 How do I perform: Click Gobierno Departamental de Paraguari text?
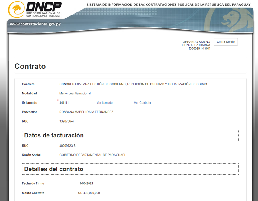92,155
